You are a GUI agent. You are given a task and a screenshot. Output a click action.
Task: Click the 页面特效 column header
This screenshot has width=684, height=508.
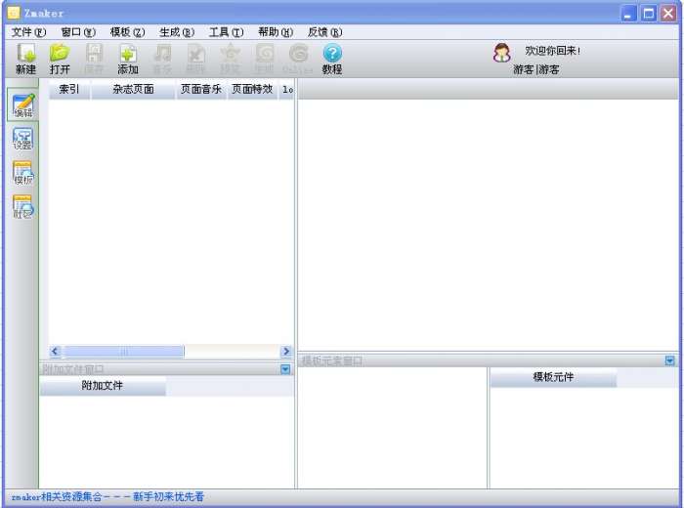pyautogui.click(x=252, y=90)
